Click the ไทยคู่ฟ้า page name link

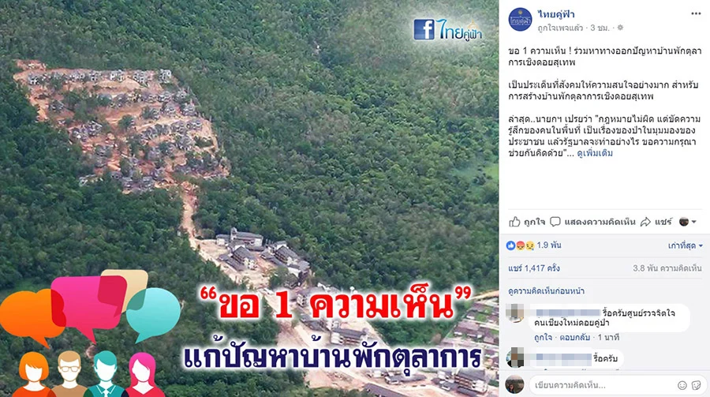[556, 14]
